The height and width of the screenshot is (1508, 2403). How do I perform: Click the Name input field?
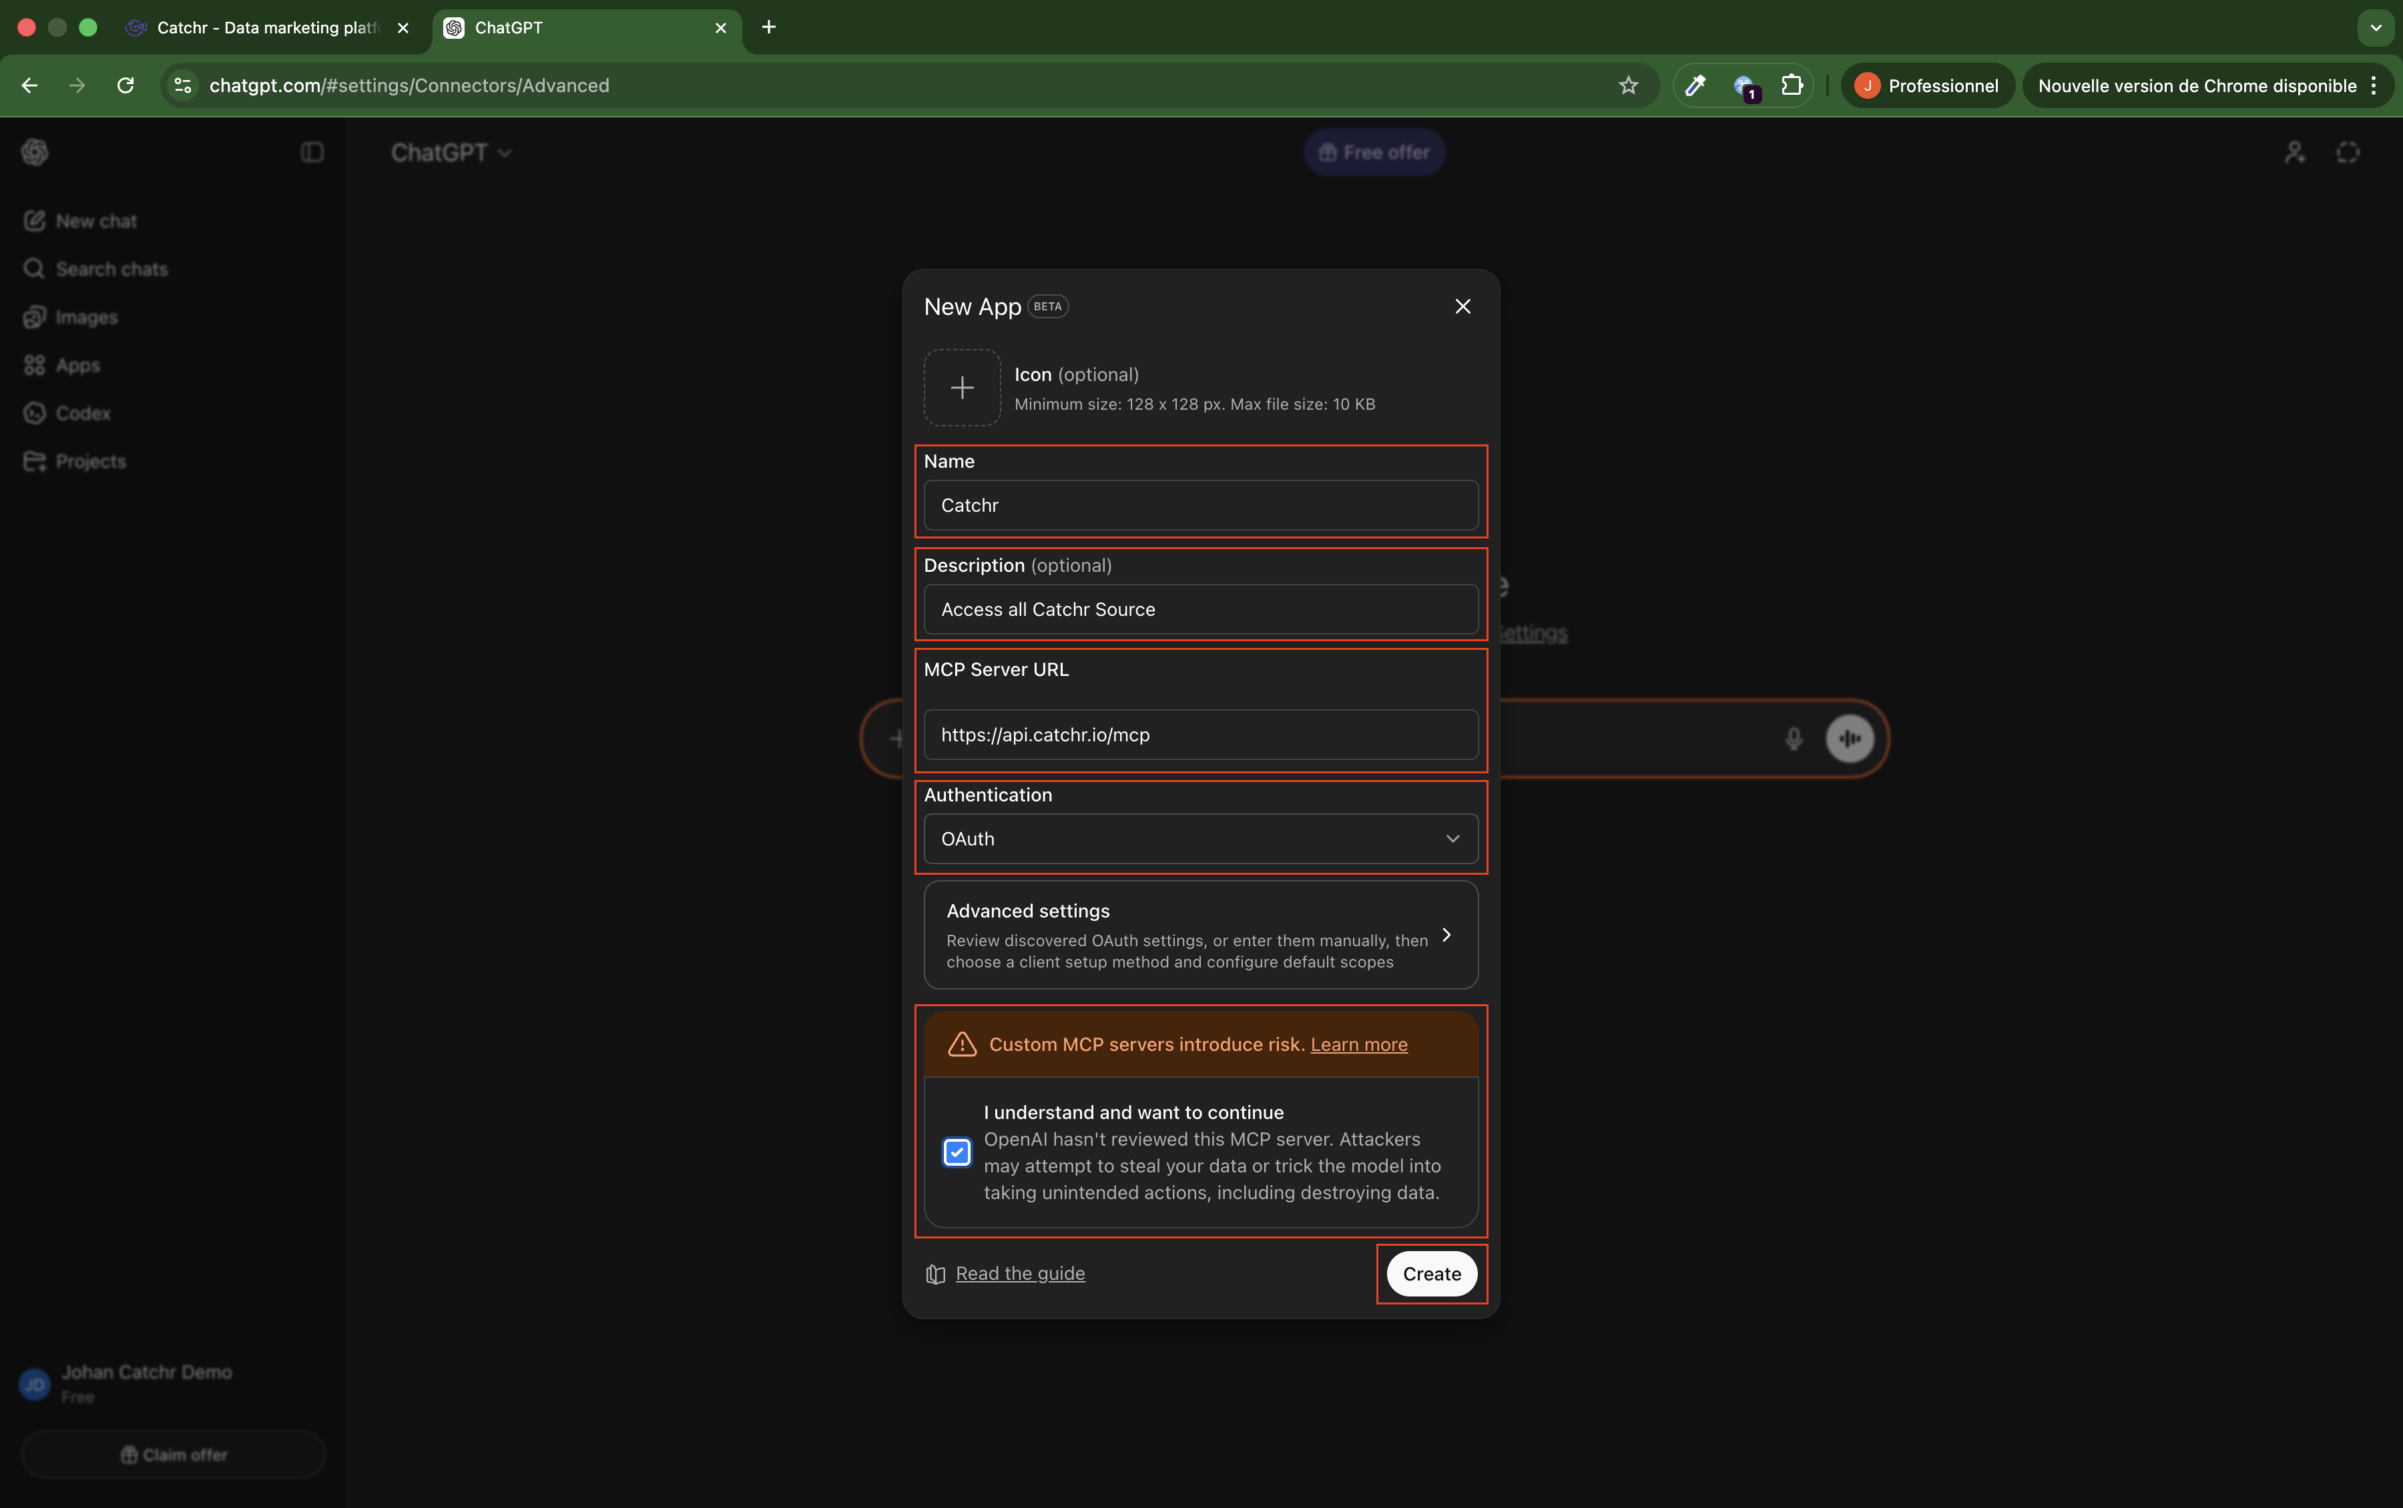[x=1200, y=506]
